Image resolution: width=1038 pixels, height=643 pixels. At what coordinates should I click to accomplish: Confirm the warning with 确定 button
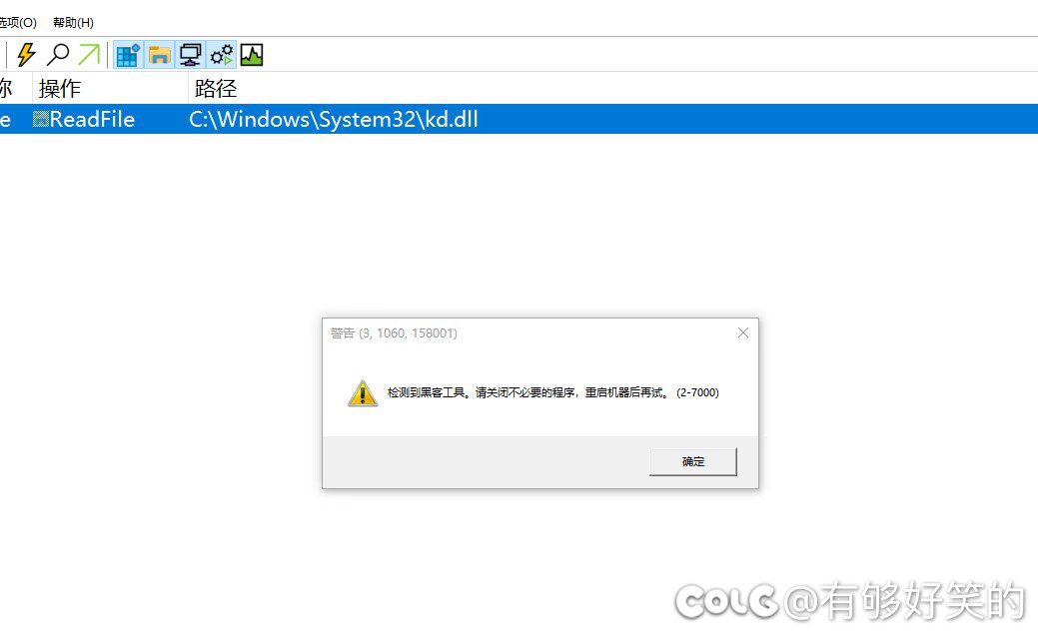(x=692, y=461)
